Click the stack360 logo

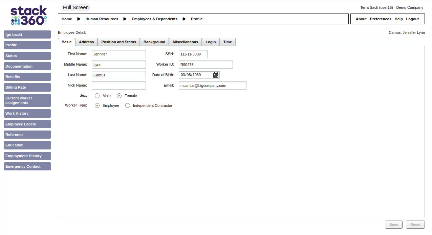tap(28, 15)
